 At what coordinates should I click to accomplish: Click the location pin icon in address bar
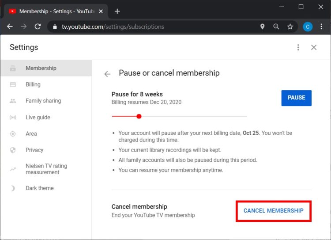tap(262, 27)
